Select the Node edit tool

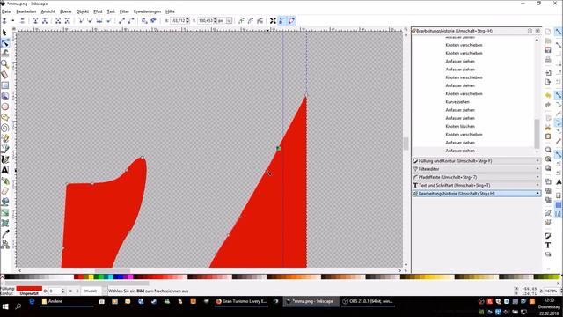click(5, 43)
